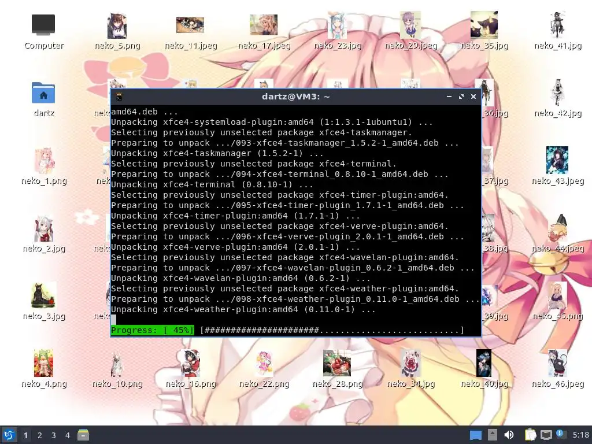Switch to workspace 1
592x444 pixels.
(x=25, y=435)
